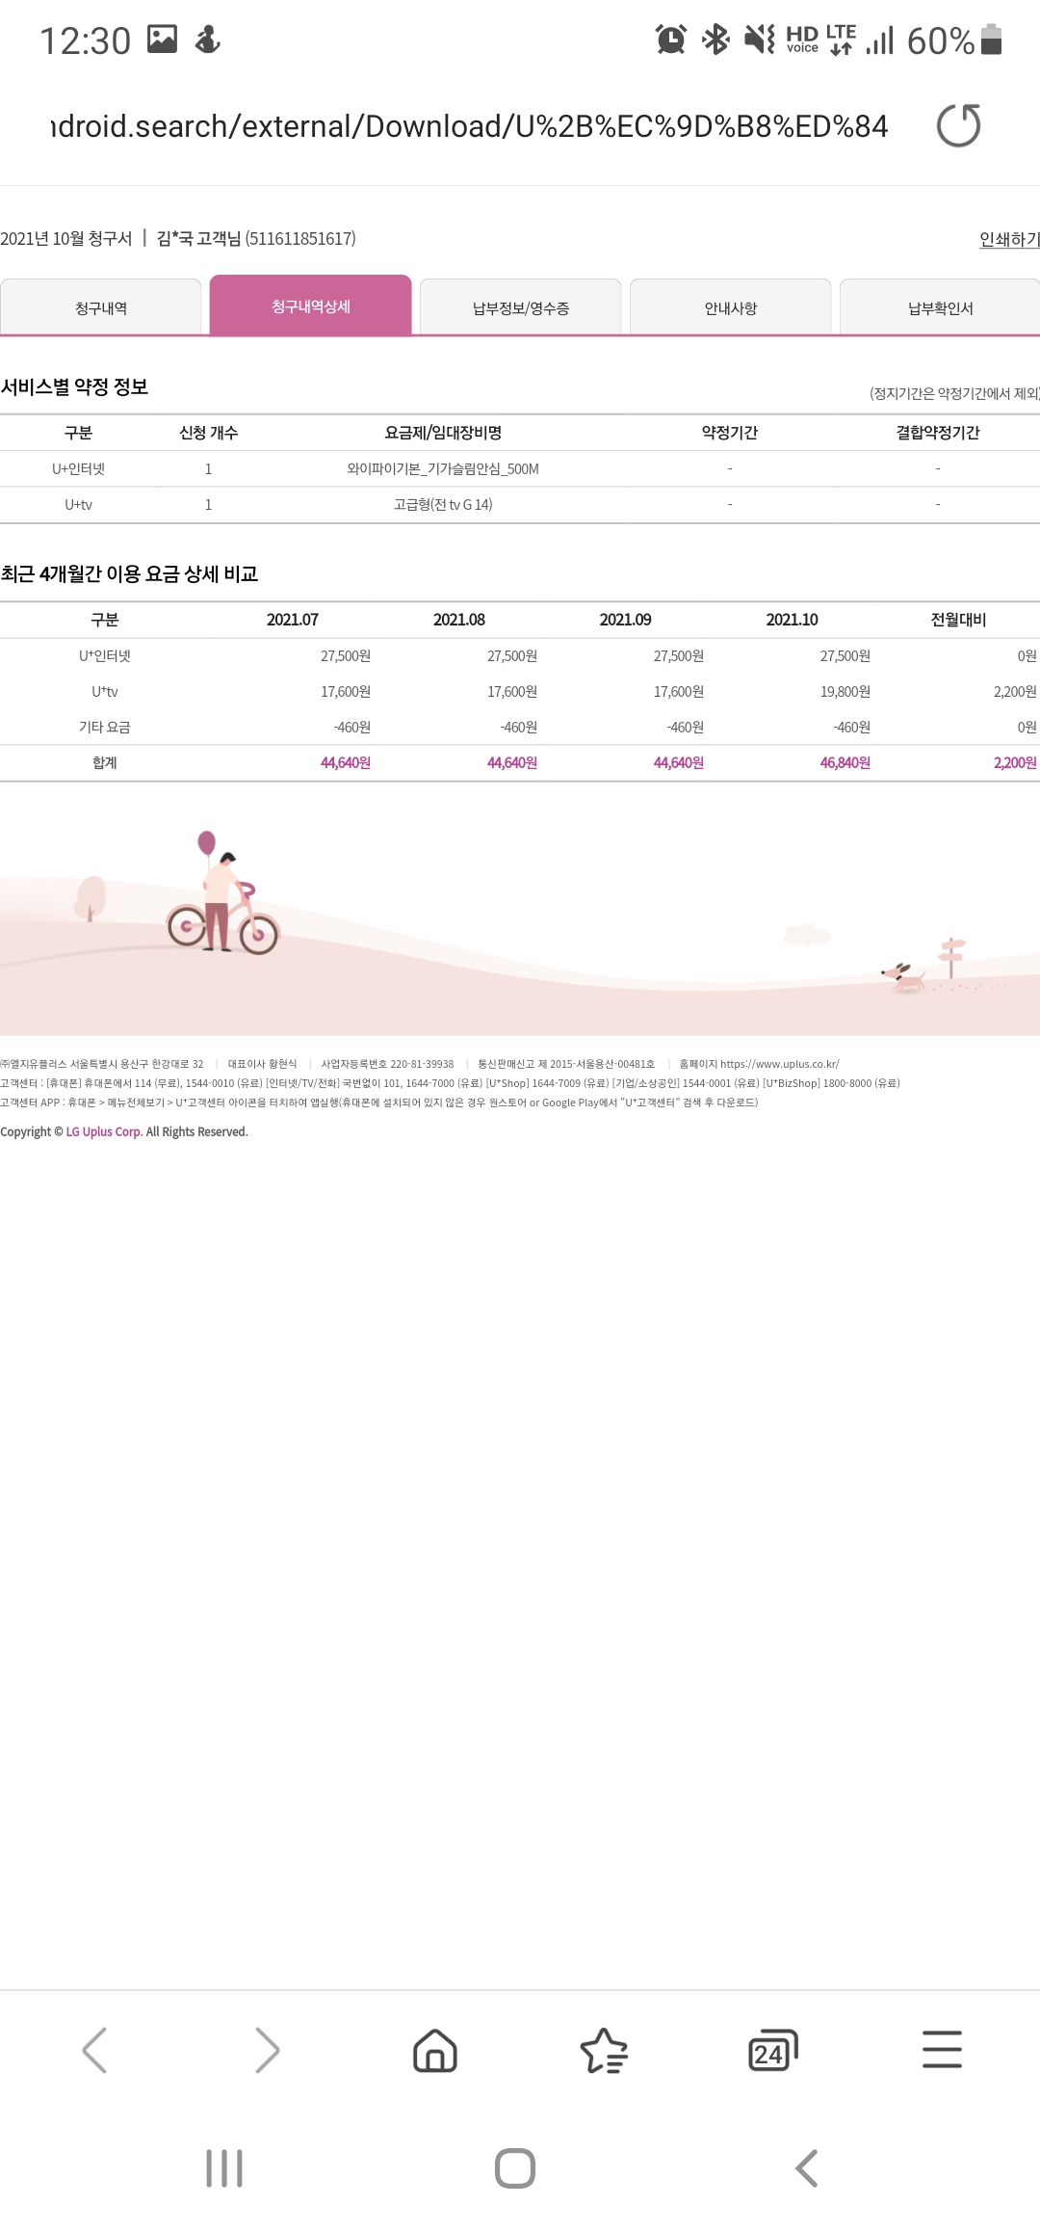Switch to the 안내사항 tab

click(x=730, y=308)
